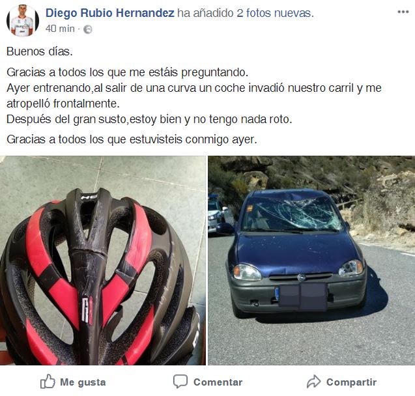This screenshot has height=396, width=415.
Task: Click "Gracias a todos los que estuvisteis" text
Action: point(94,139)
